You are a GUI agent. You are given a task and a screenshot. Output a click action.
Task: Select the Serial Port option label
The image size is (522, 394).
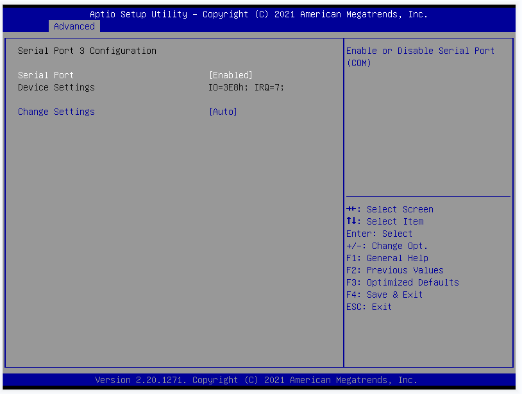pyautogui.click(x=46, y=75)
